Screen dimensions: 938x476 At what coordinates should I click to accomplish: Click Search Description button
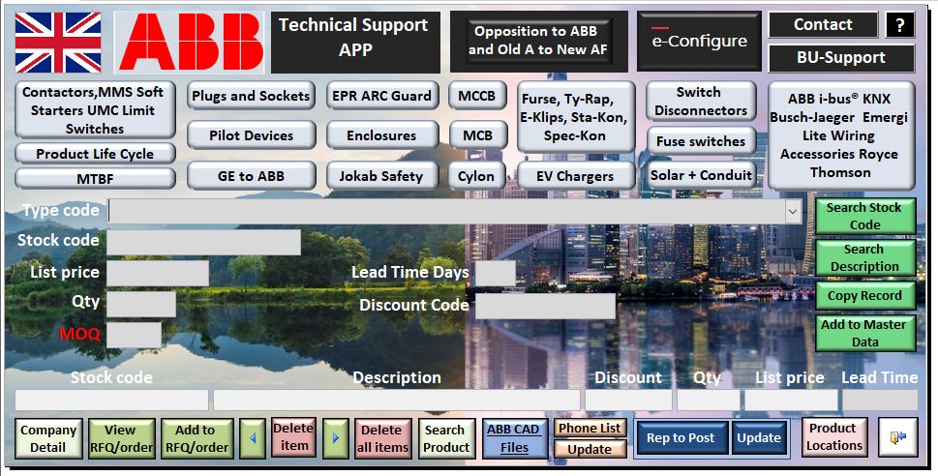865,257
